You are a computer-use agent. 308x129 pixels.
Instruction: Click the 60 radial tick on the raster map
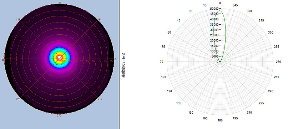(94, 60)
